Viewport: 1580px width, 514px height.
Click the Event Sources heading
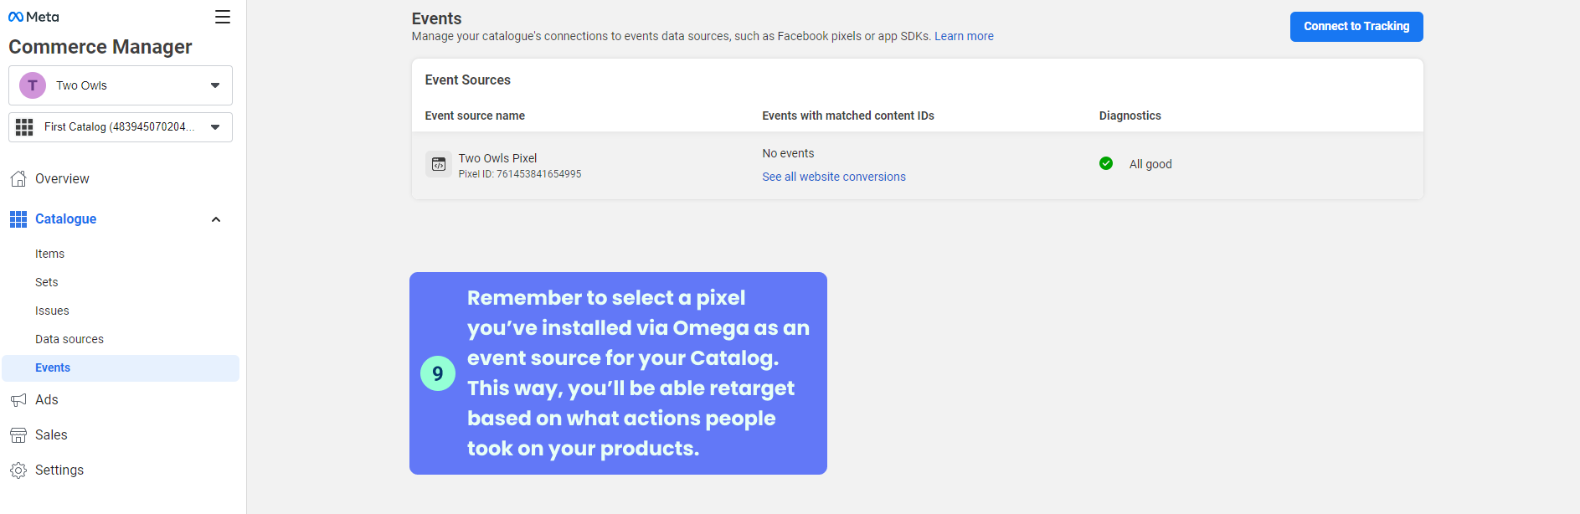tap(468, 80)
